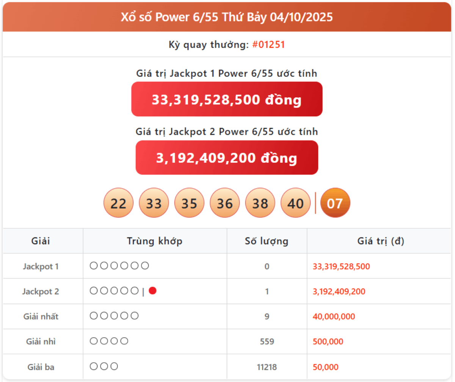Click the number 38 lottery ball

pyautogui.click(x=260, y=203)
